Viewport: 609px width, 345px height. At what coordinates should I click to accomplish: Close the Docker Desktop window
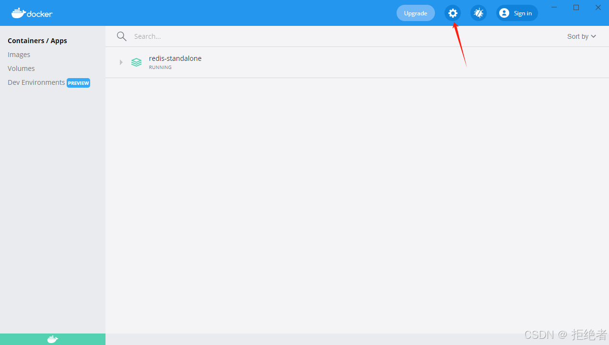[598, 7]
